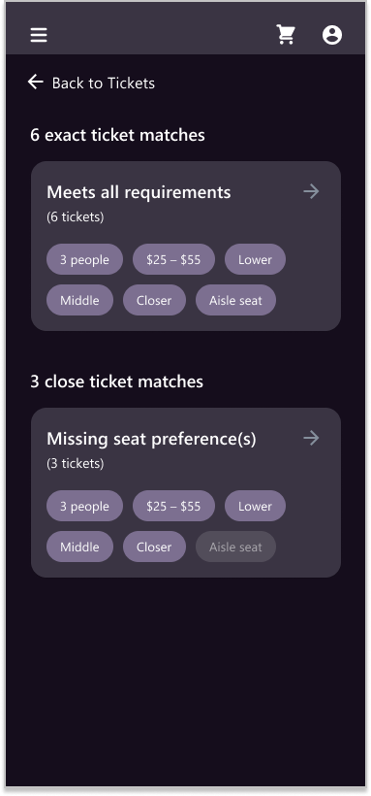Open arrow on Meets all requirements card

tap(311, 191)
